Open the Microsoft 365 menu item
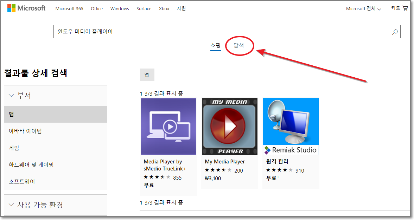Screen dimensions: 414x220 (69, 9)
